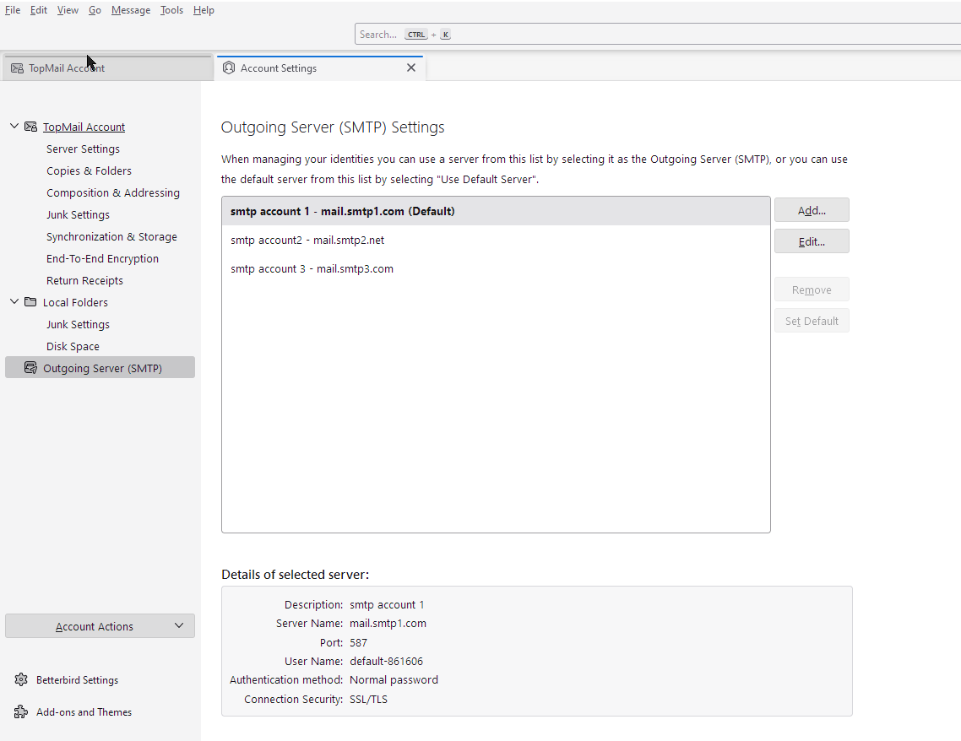Open Return Receipts settings
Image resolution: width=961 pixels, height=741 pixels.
(84, 280)
